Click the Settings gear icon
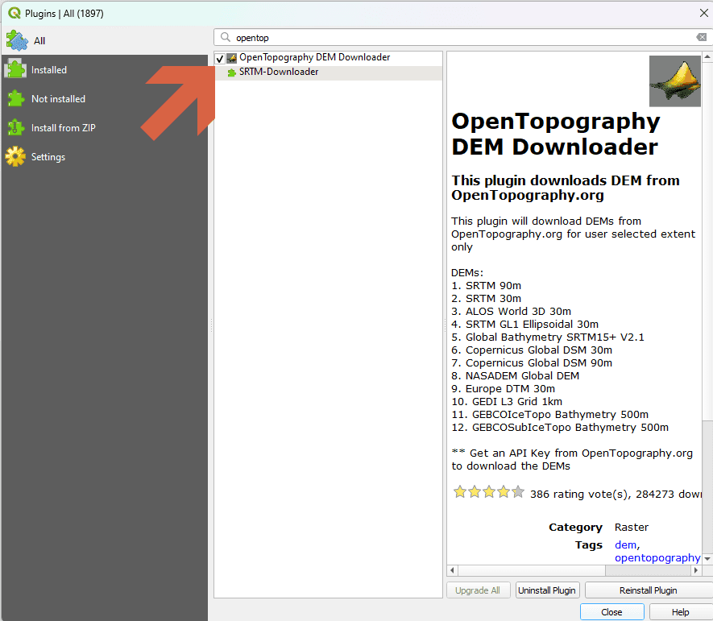 tap(16, 156)
